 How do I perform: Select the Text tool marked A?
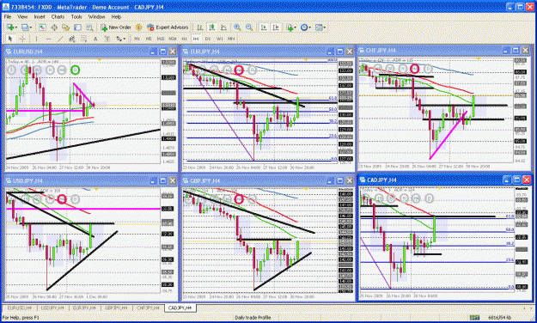pyautogui.click(x=95, y=39)
